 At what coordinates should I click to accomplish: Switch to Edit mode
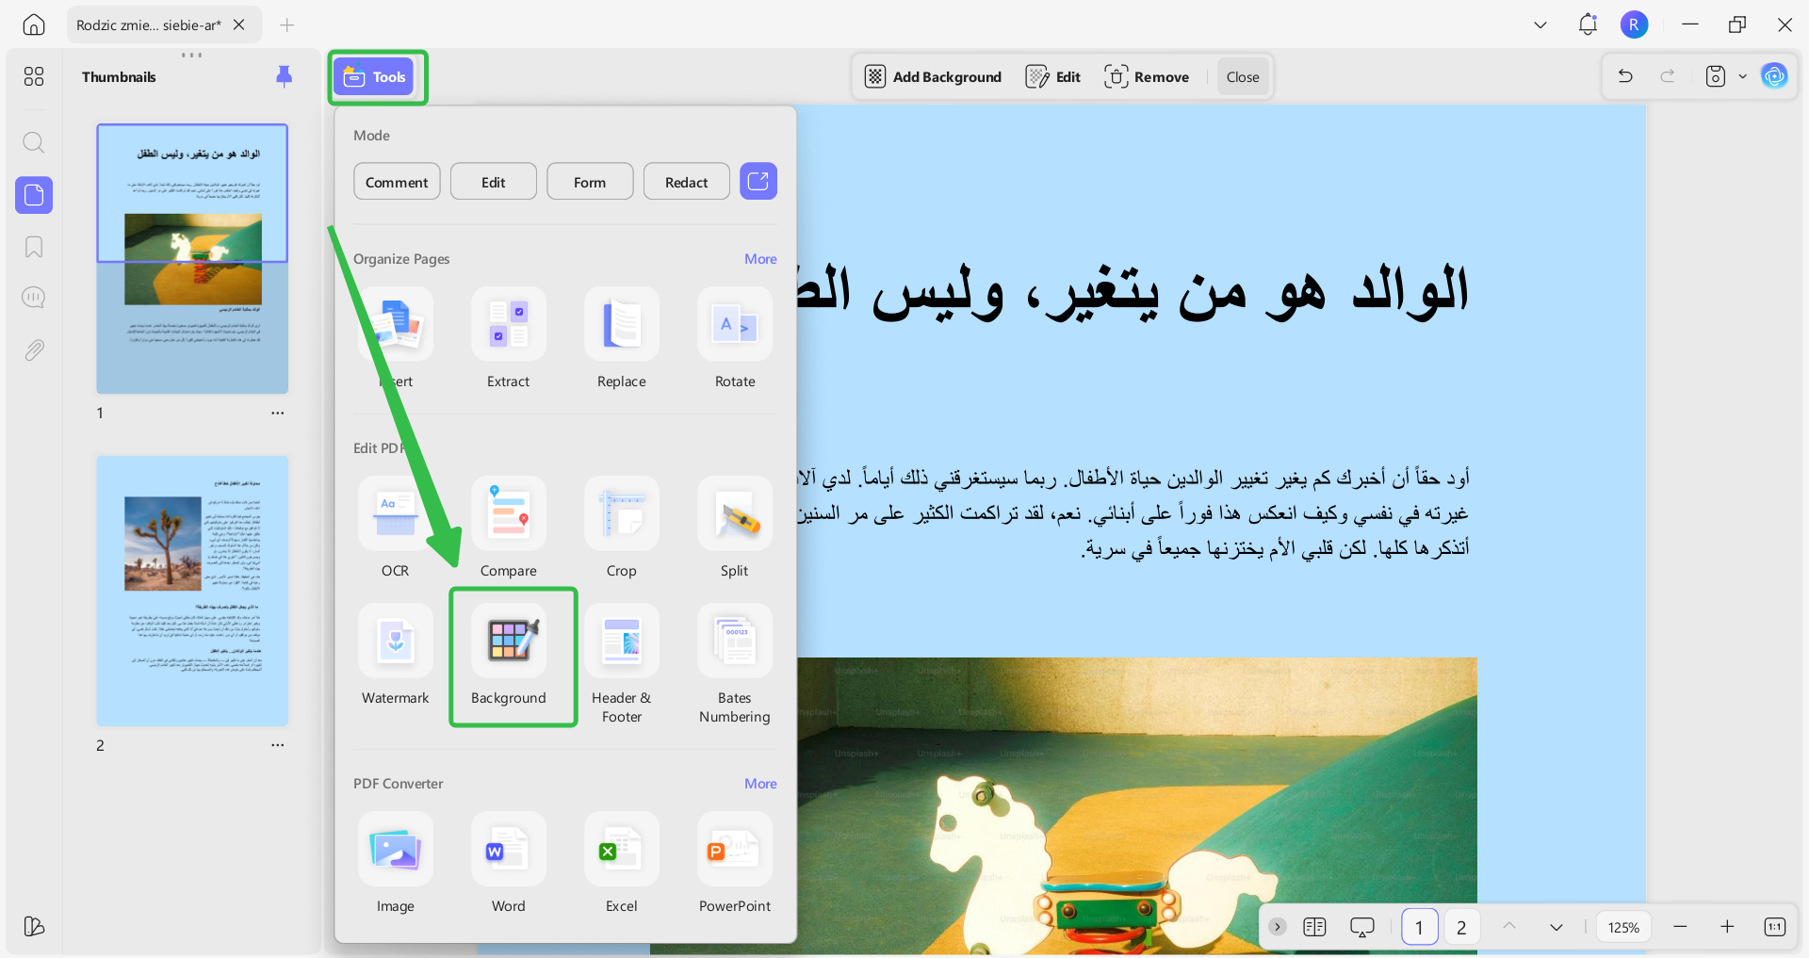(494, 182)
